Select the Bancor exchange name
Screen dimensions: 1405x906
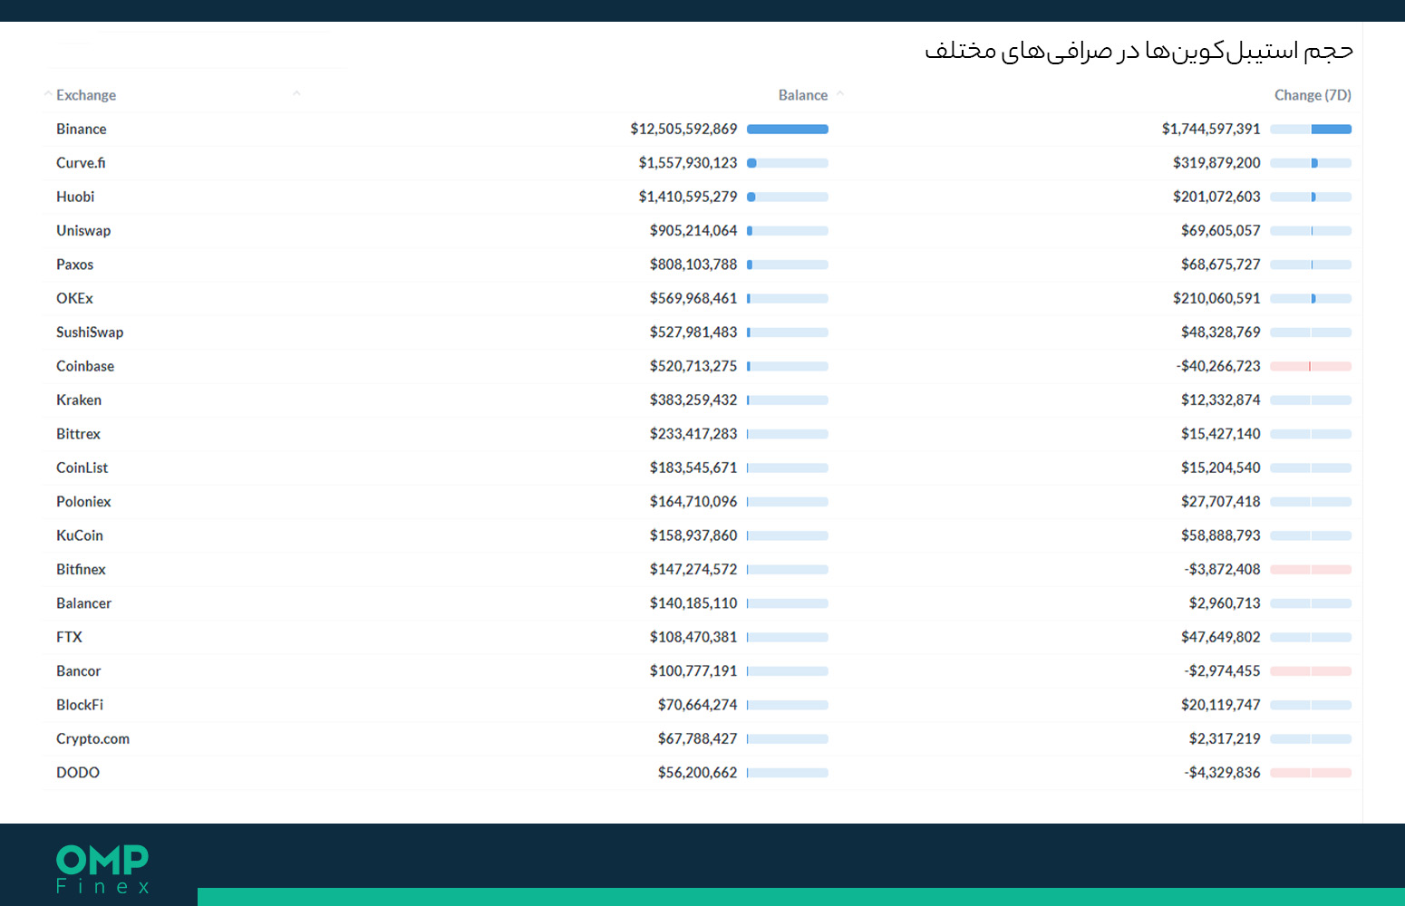point(78,671)
